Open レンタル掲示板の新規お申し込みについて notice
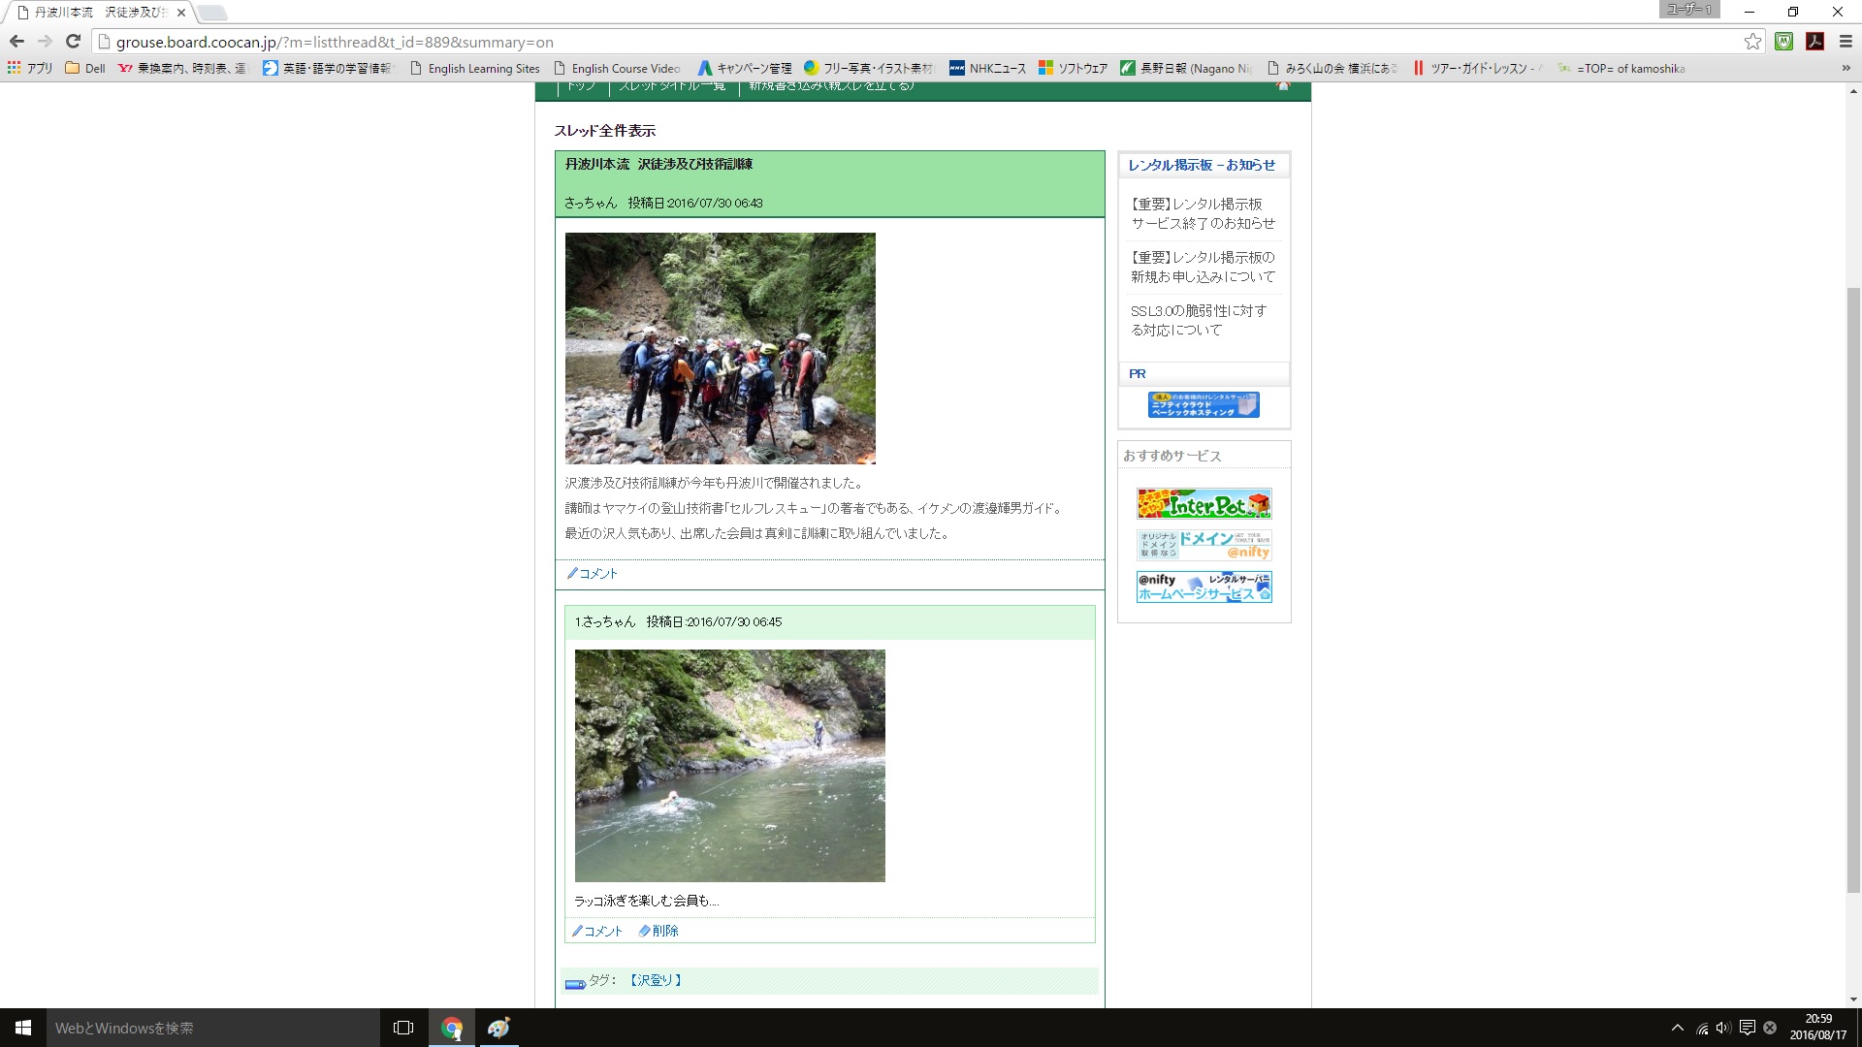 (1203, 267)
